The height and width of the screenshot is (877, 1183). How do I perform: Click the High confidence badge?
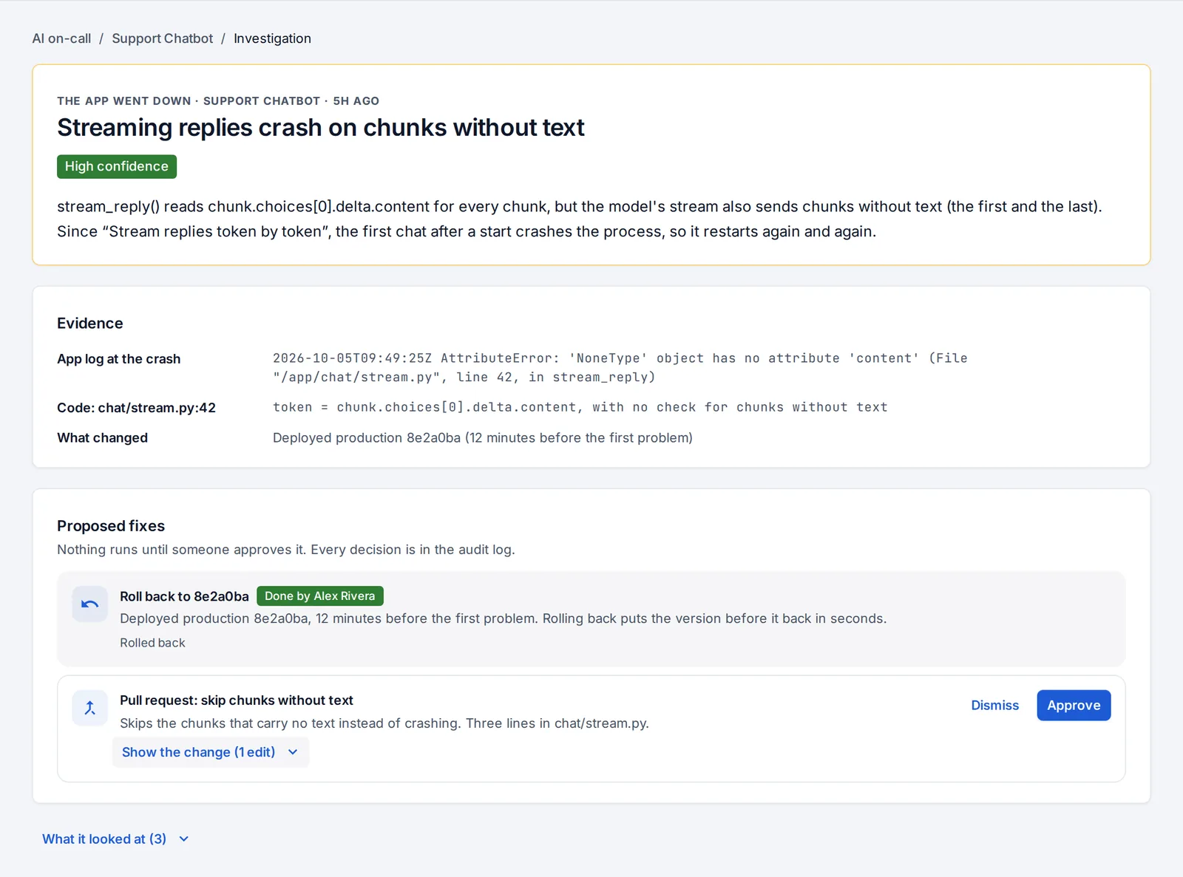coord(117,166)
